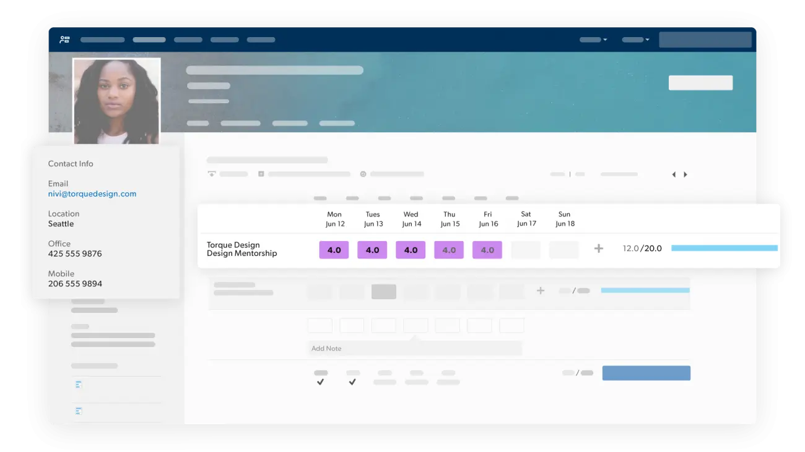Screen dimensions: 805x452
Task: Select the first tab under the profile name
Action: tap(198, 123)
